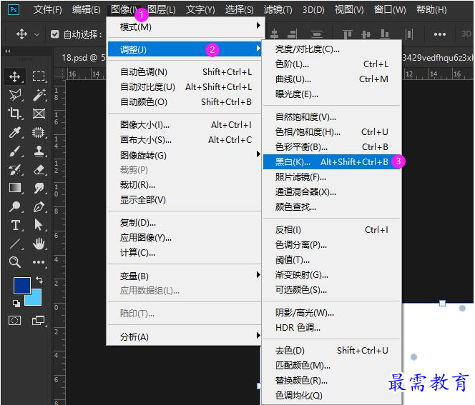This screenshot has height=405, width=475.
Task: Open the 图层(L) menu
Action: pyautogui.click(x=162, y=10)
